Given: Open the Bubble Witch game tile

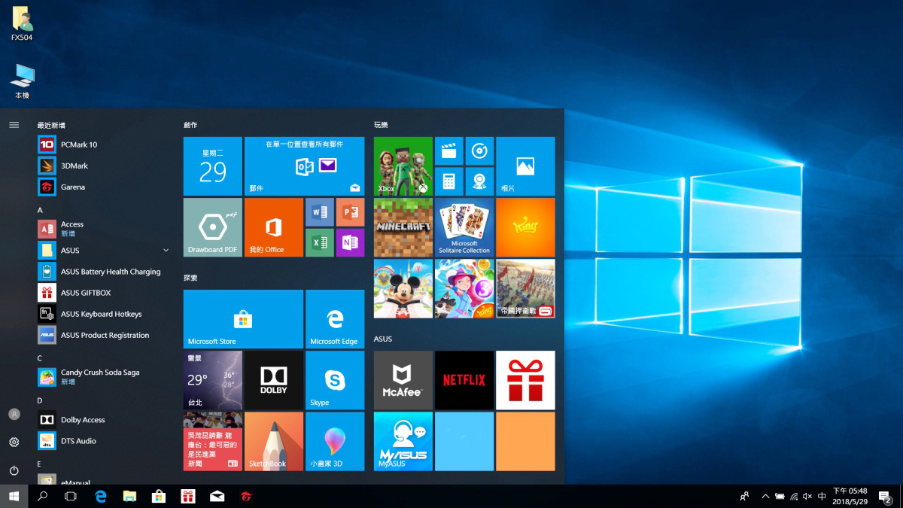Looking at the screenshot, I should pos(464,288).
